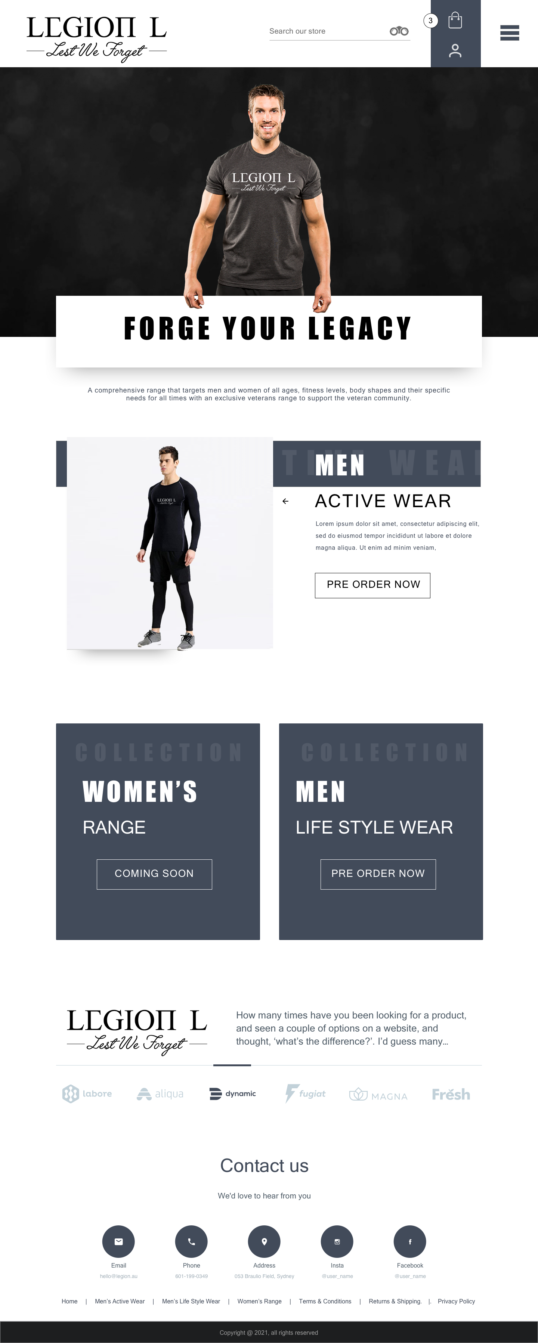Click the Coming Soon button
The image size is (538, 1343).
coord(154,874)
